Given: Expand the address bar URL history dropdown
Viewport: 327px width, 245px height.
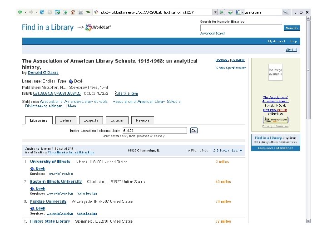Looking at the screenshot, I should 215,12.
